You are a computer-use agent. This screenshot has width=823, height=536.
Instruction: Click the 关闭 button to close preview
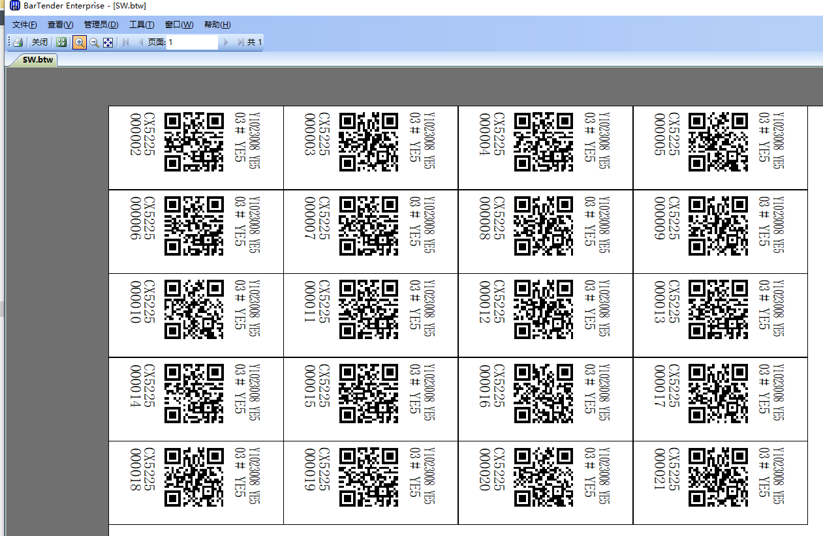[40, 42]
